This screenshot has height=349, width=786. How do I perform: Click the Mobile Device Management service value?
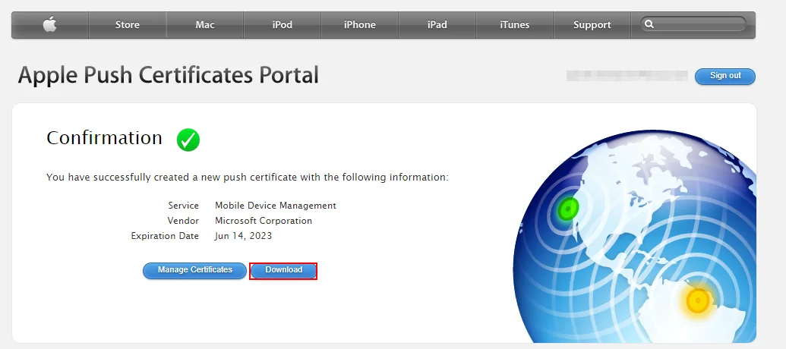click(275, 206)
